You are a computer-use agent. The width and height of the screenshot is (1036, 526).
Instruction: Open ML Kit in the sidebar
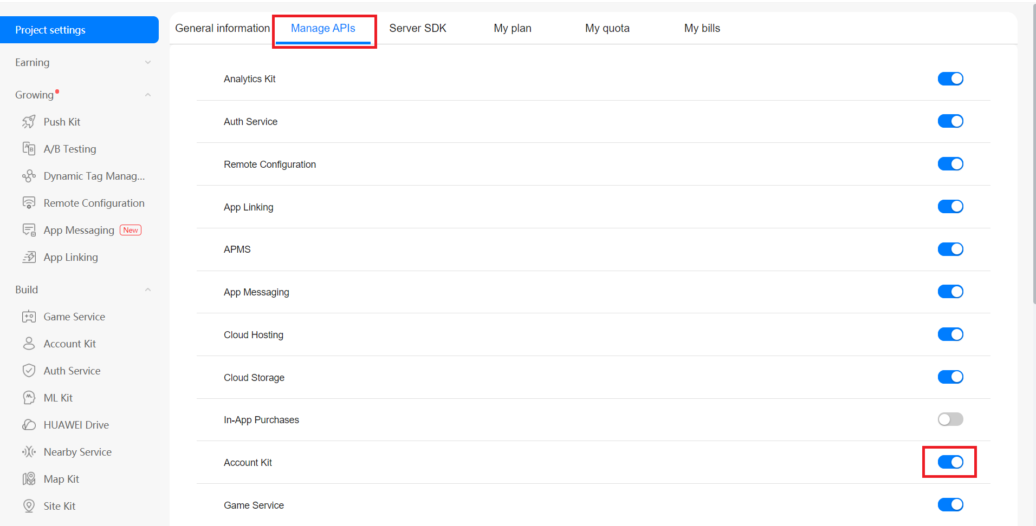[58, 398]
